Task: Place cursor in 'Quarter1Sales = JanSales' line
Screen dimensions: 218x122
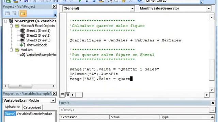Action: click(125, 40)
